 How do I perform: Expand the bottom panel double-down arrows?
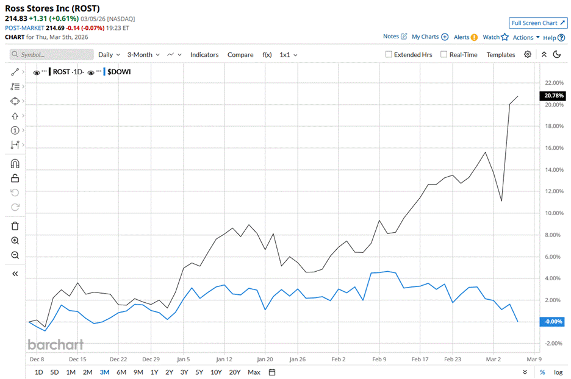525,372
